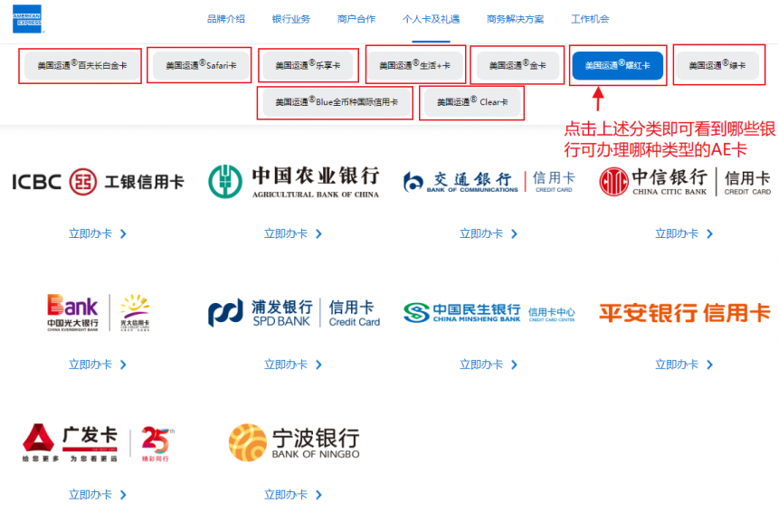778x522 pixels.
Task: Select 美国运通乐享卡 filter
Action: point(308,65)
